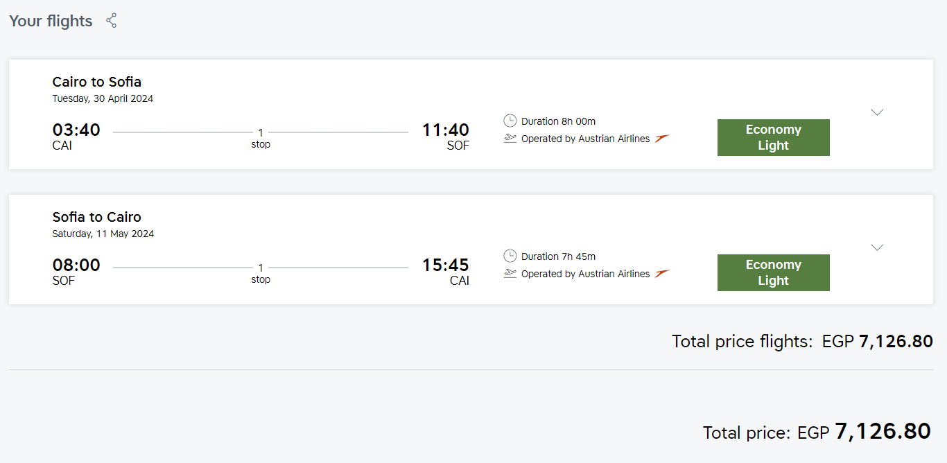This screenshot has width=947, height=463.
Task: Click the Sofia to Cairo heading
Action: click(x=97, y=217)
